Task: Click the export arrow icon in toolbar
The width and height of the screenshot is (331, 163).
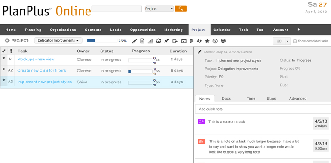Action: pos(175,41)
